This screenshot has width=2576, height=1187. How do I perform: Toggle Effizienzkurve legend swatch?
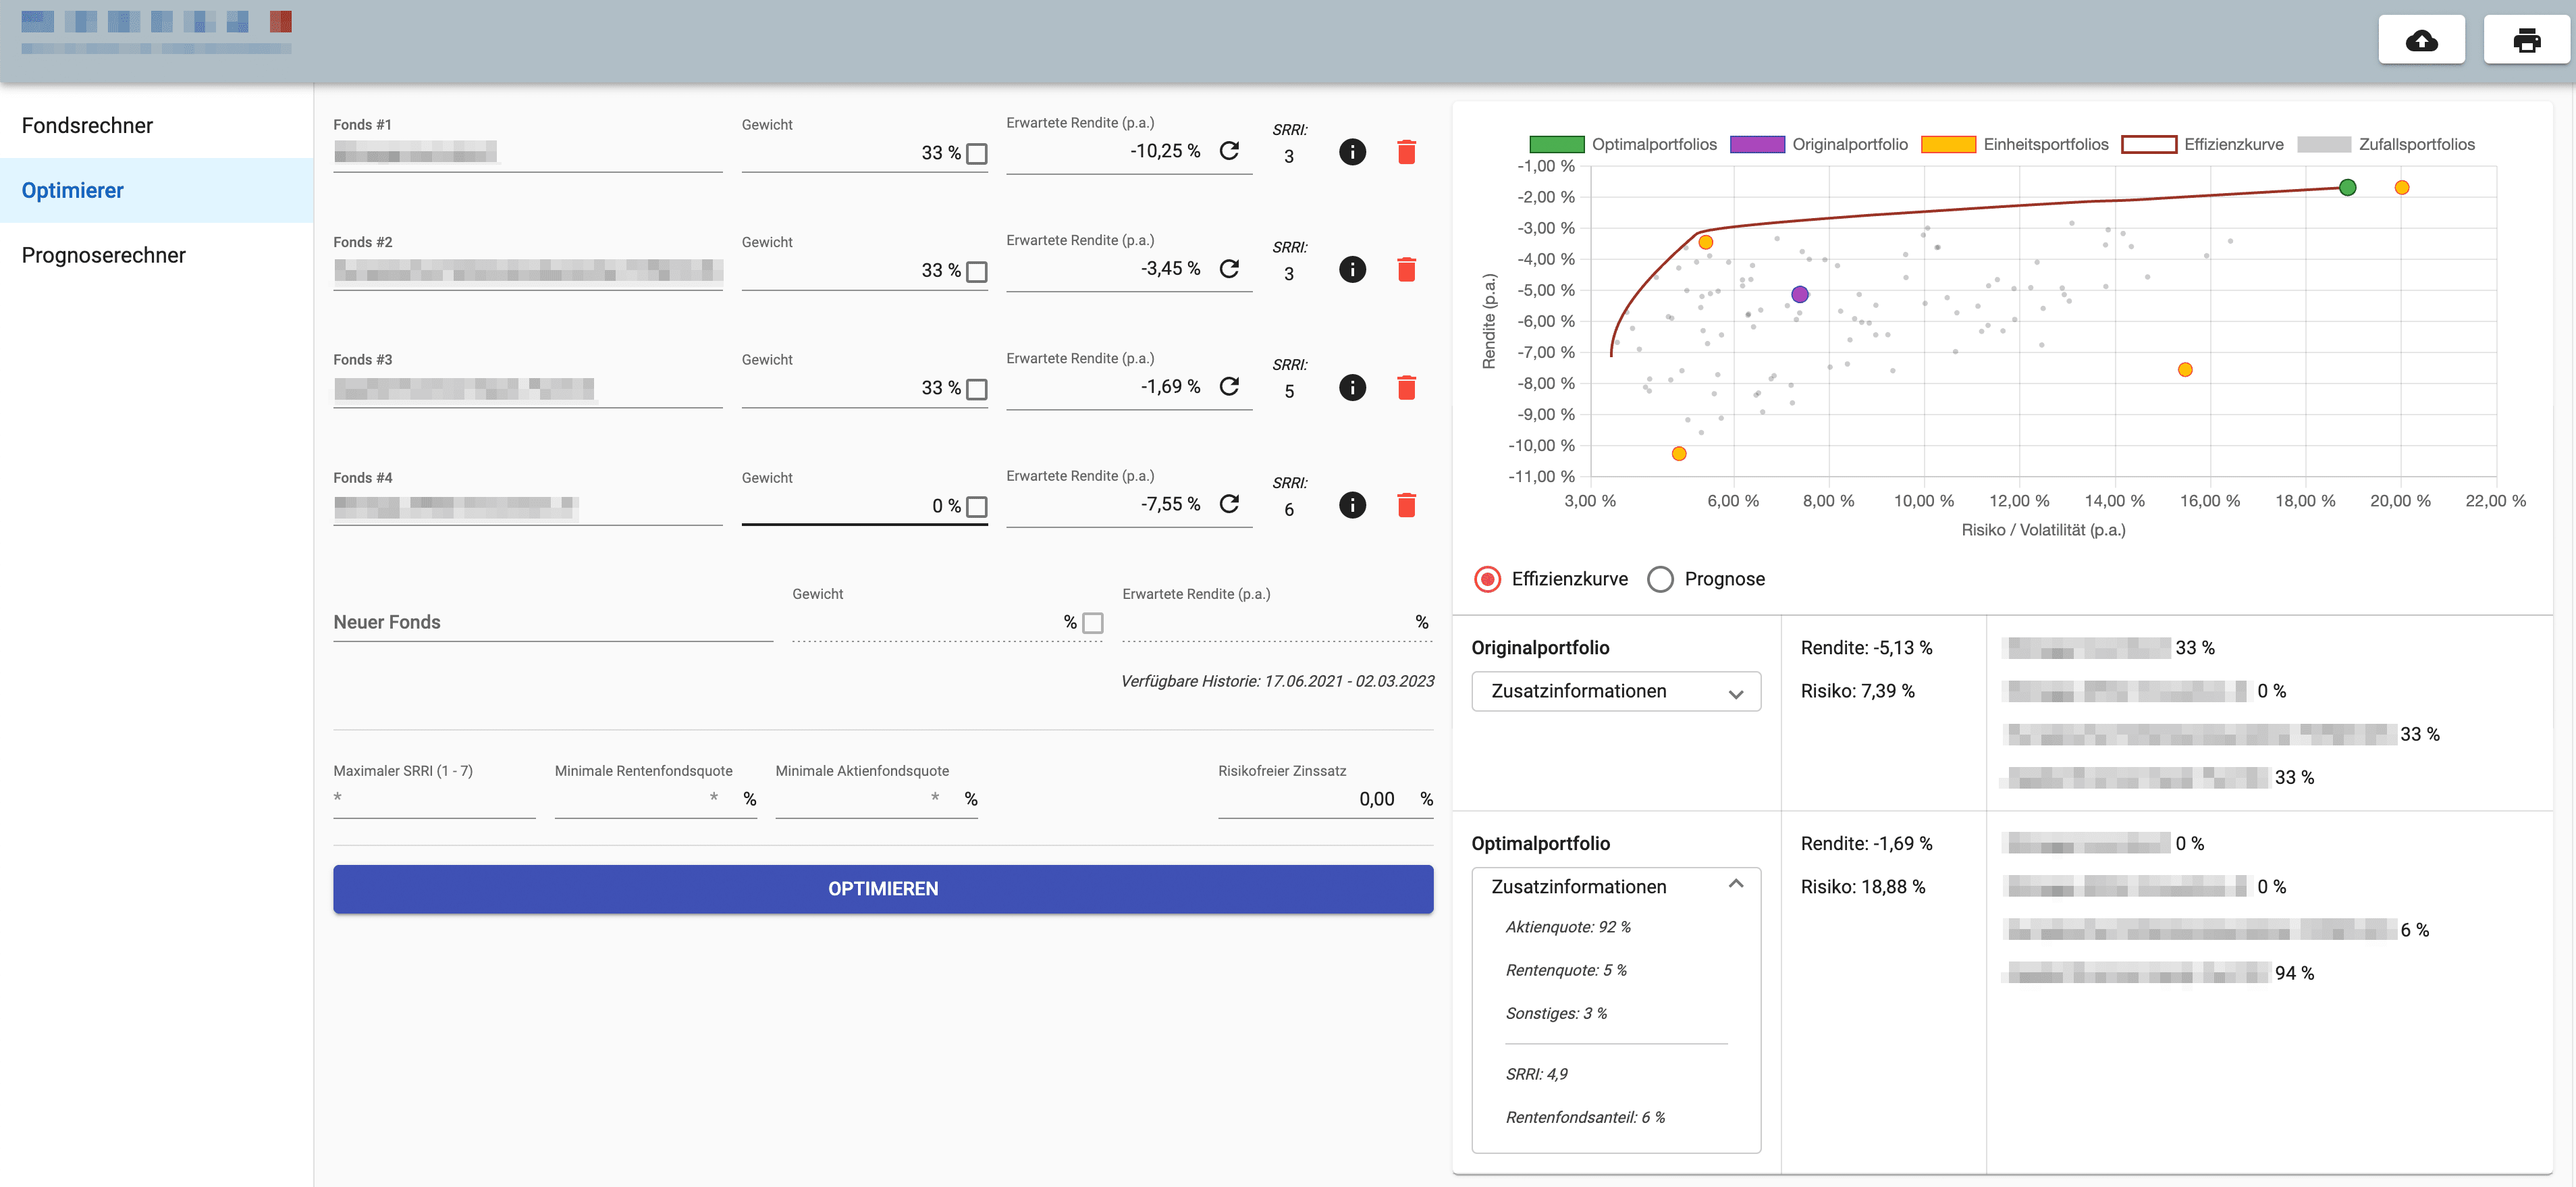(x=2149, y=144)
